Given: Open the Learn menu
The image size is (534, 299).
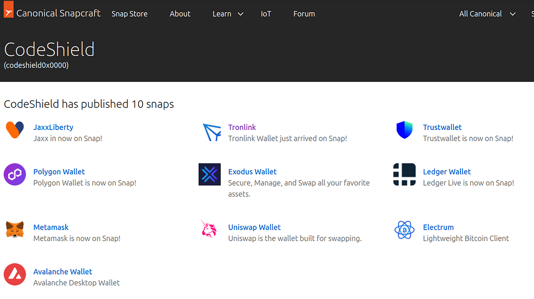Looking at the screenshot, I should tap(222, 14).
